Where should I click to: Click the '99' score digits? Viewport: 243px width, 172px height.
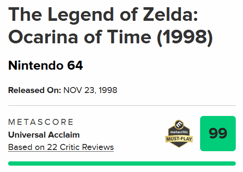pos(218,133)
